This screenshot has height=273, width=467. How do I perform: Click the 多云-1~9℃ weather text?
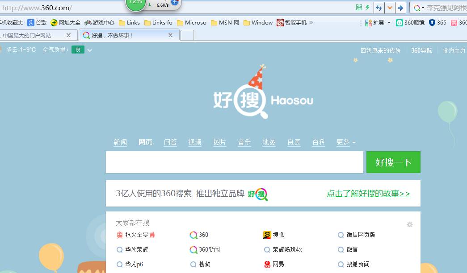tap(21, 50)
